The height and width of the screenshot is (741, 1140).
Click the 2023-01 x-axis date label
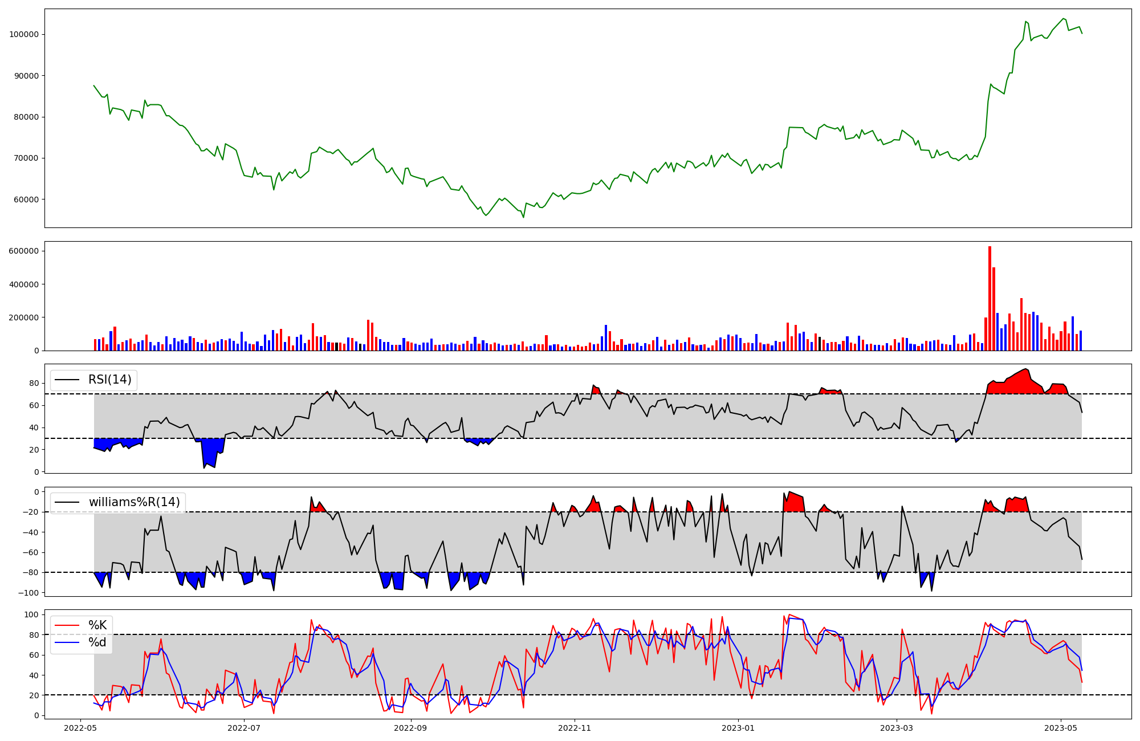click(x=739, y=728)
